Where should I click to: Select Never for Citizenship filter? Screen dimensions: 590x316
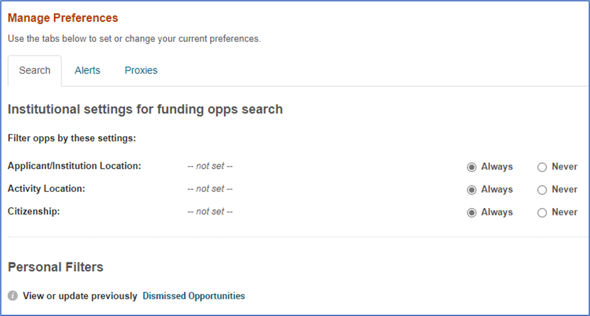(x=542, y=213)
